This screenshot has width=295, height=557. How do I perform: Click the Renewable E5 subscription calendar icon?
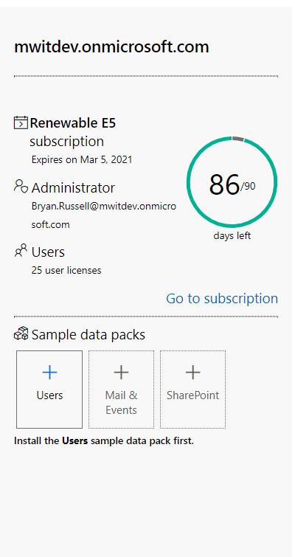[x=21, y=123]
